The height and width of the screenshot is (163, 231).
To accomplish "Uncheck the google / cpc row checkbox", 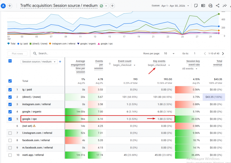I will tap(10, 119).
